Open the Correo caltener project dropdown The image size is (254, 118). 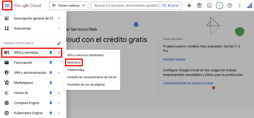[x=69, y=5]
